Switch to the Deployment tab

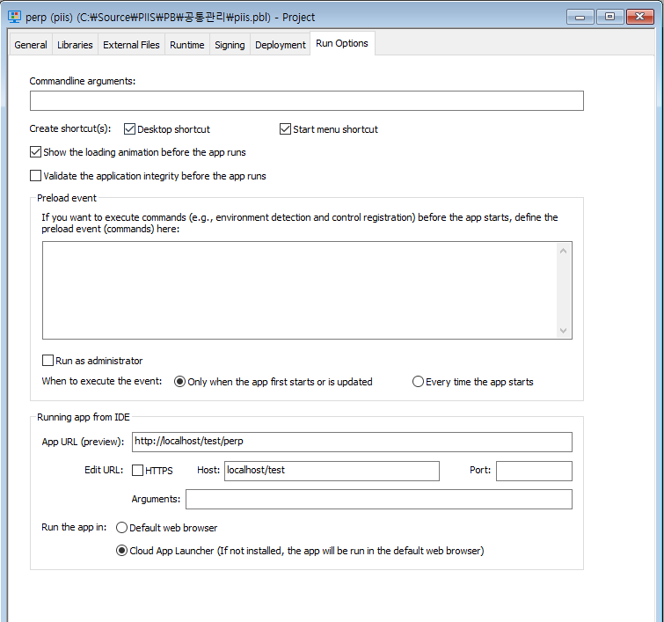pyautogui.click(x=281, y=45)
